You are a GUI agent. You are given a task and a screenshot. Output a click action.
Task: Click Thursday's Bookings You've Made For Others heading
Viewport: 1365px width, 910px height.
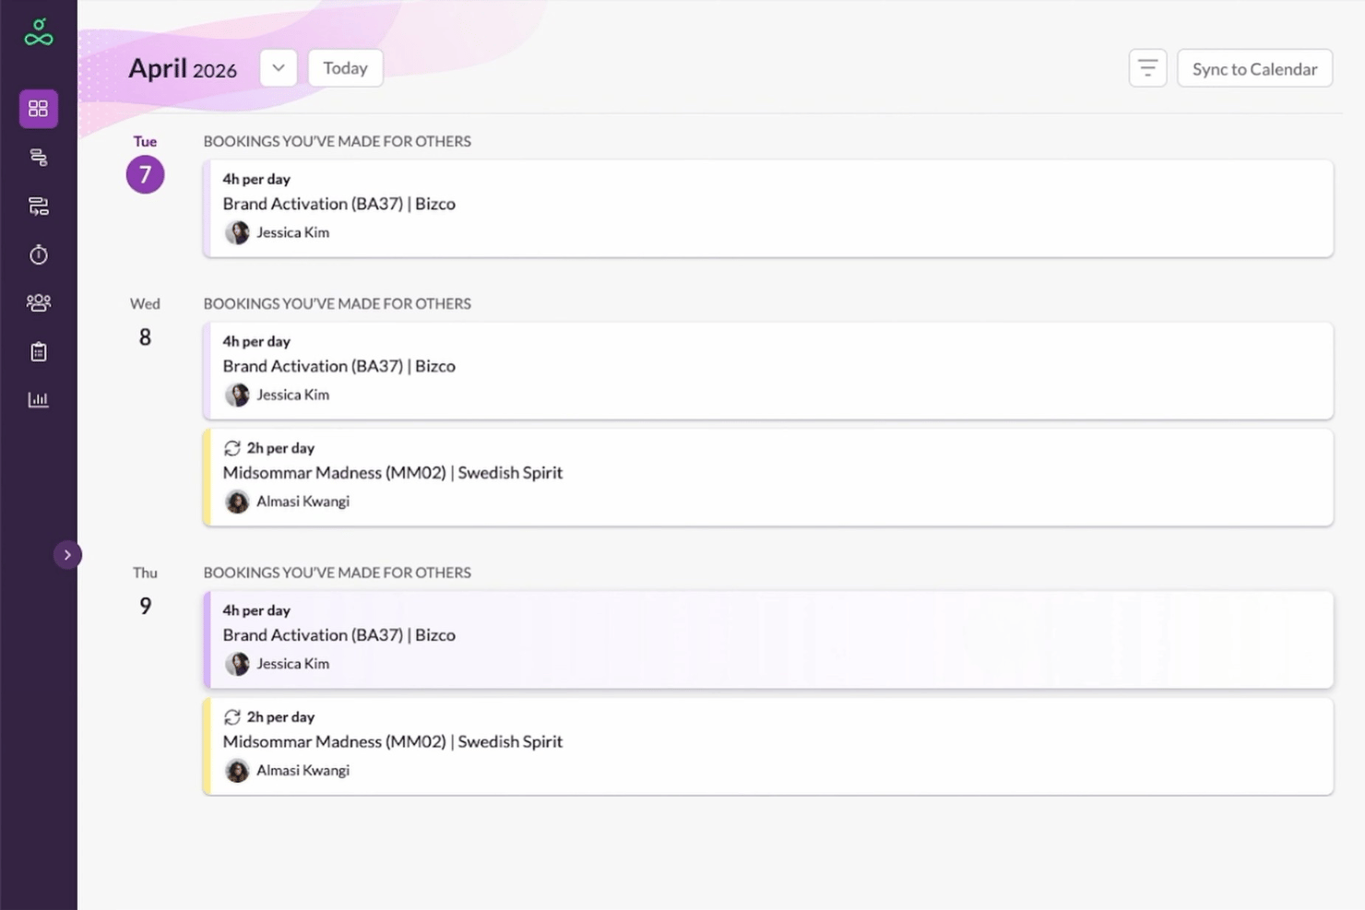pyautogui.click(x=338, y=573)
